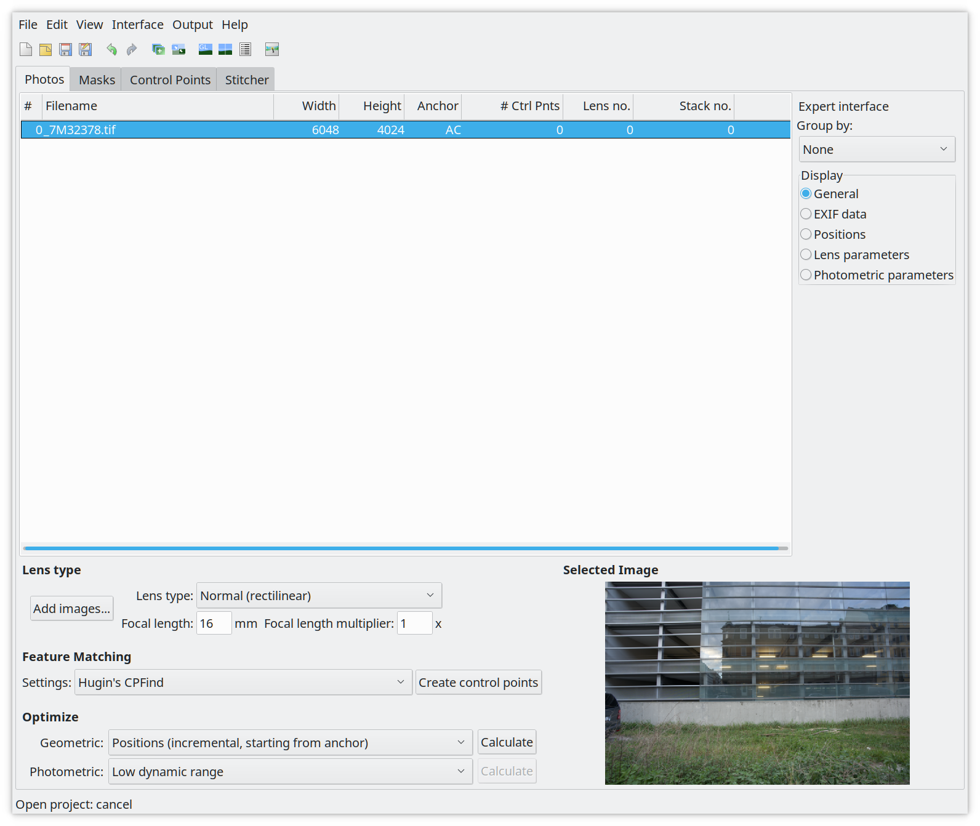Click the Lens no. column header
Screen dimensions: 980x826
(x=598, y=106)
